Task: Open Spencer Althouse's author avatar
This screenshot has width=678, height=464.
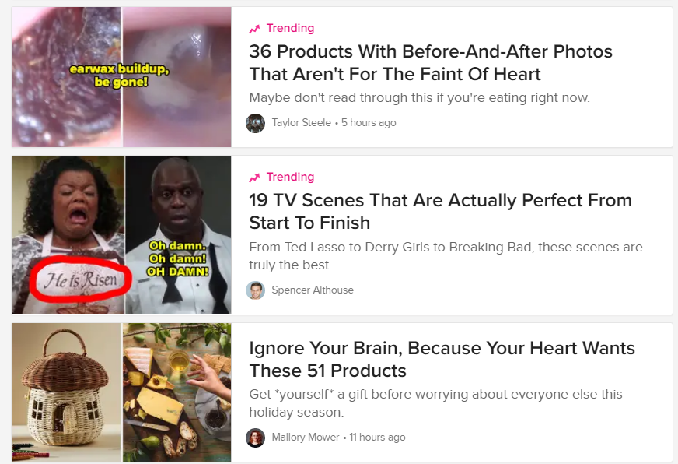Action: tap(255, 290)
